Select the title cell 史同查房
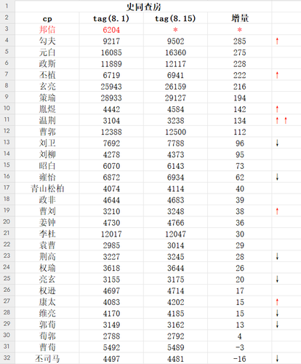 pyautogui.click(x=143, y=7)
